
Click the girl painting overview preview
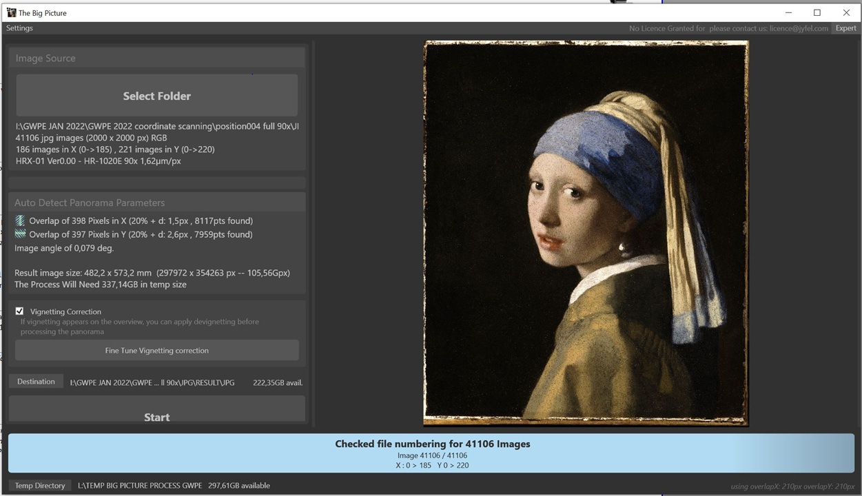[x=586, y=233]
